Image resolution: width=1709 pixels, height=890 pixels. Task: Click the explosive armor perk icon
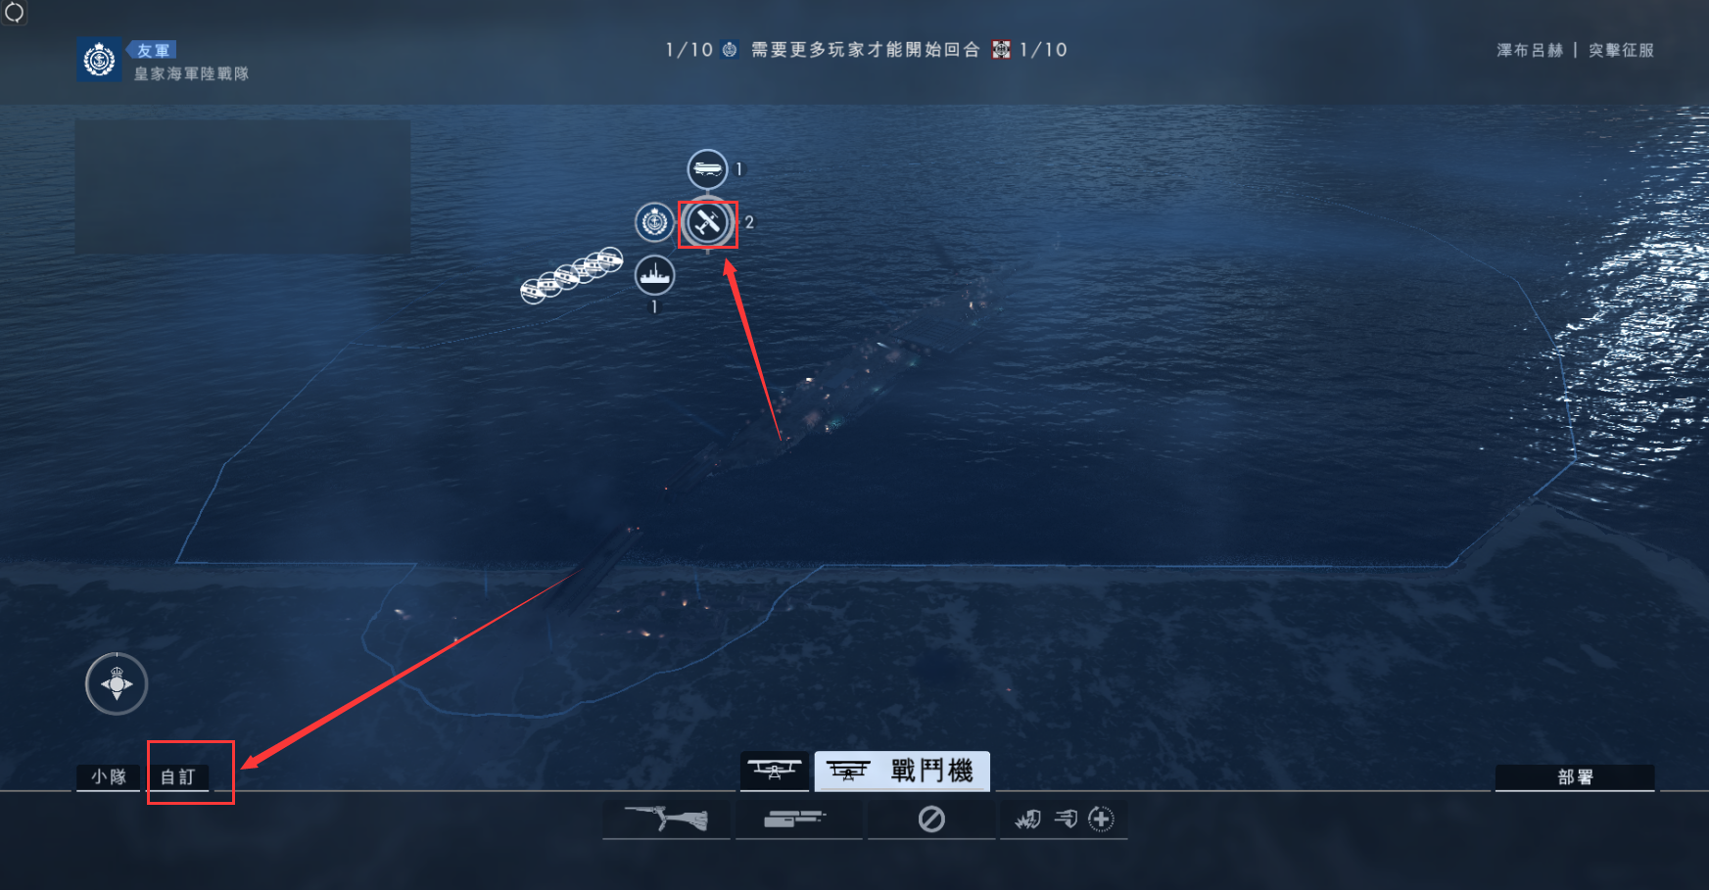pos(1028,820)
